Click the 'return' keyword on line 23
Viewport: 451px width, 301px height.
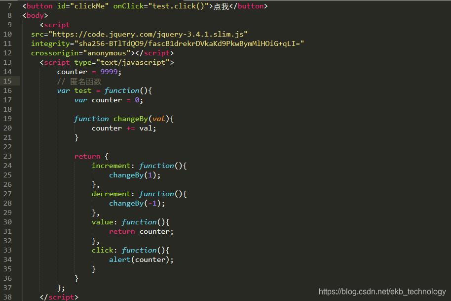87,156
